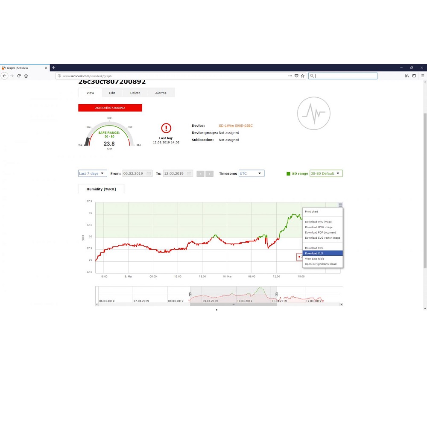Expand the Last 7 days dropdown
The height and width of the screenshot is (427, 427).
tap(92, 173)
